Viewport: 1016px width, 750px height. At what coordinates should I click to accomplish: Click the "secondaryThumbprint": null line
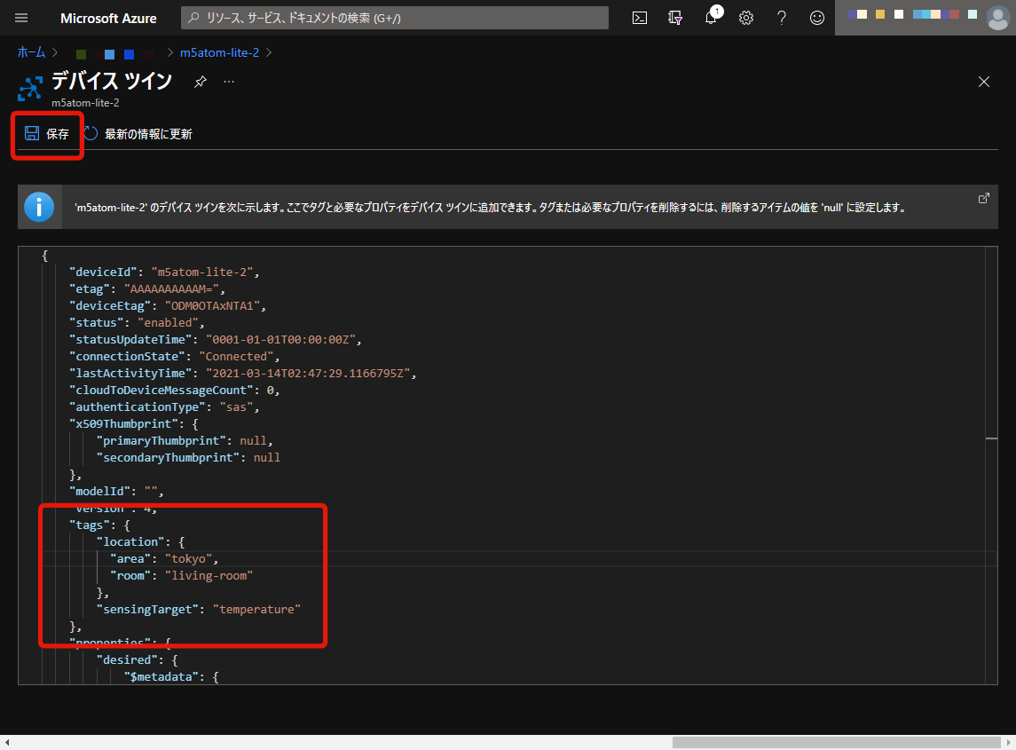[x=188, y=458]
